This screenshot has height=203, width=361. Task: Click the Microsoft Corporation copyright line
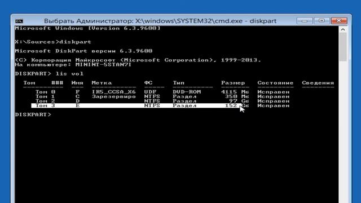pyautogui.click(x=138, y=60)
